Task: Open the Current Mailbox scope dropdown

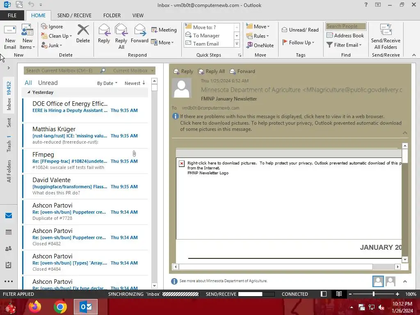Action: click(133, 71)
